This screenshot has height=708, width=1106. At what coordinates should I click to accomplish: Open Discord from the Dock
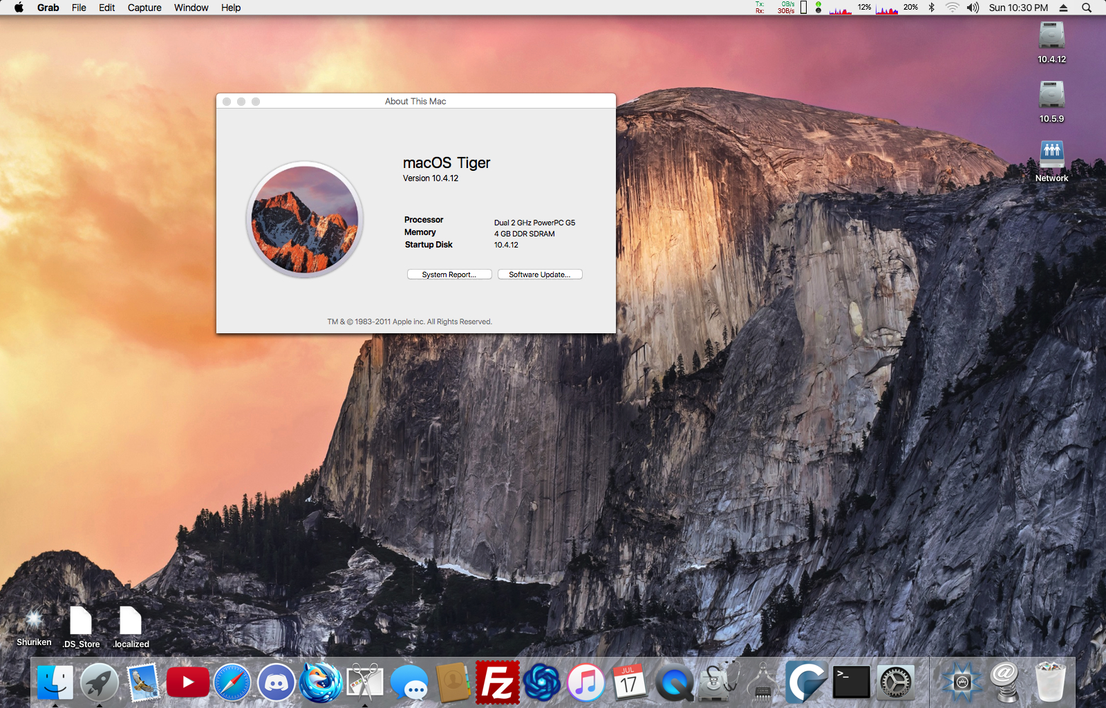click(x=276, y=682)
